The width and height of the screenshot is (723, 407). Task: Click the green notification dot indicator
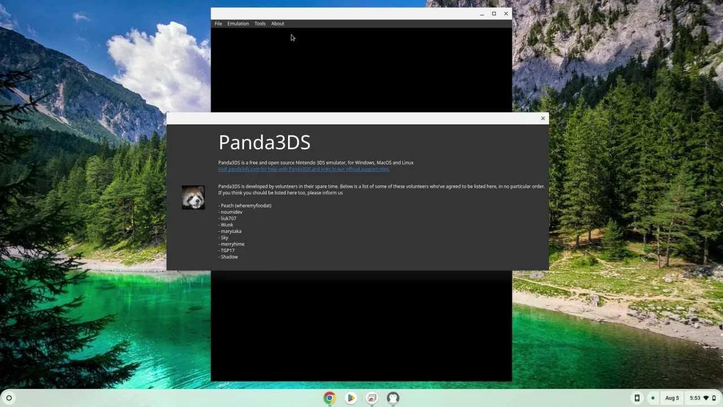point(652,398)
